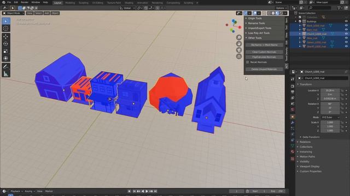Click the Location X value field
The width and height of the screenshot is (350, 196).
[330, 90]
